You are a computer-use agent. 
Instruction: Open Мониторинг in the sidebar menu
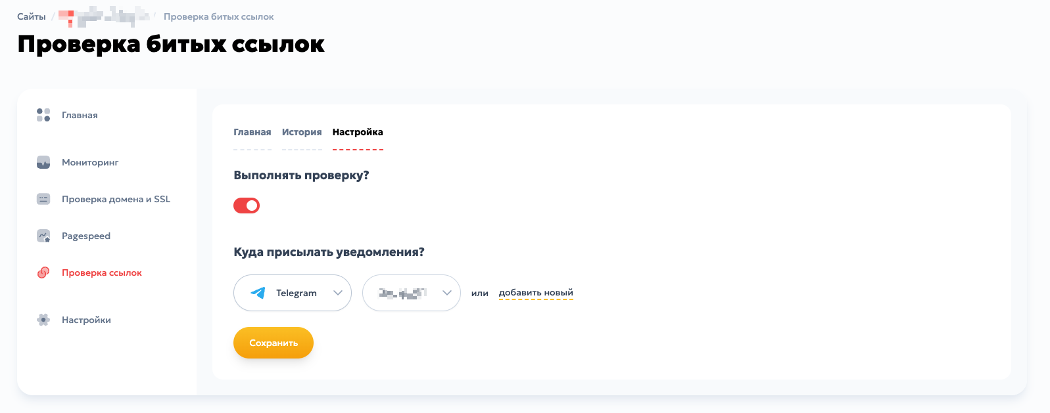point(90,162)
